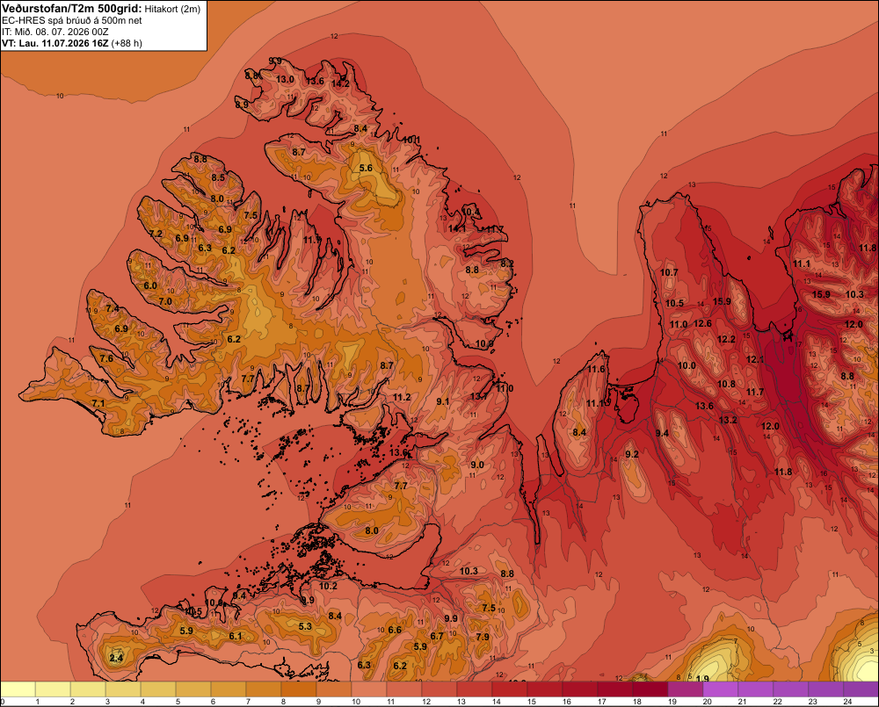
Task: Click the legend swatch between 0 and 1
Action: (x=18, y=689)
